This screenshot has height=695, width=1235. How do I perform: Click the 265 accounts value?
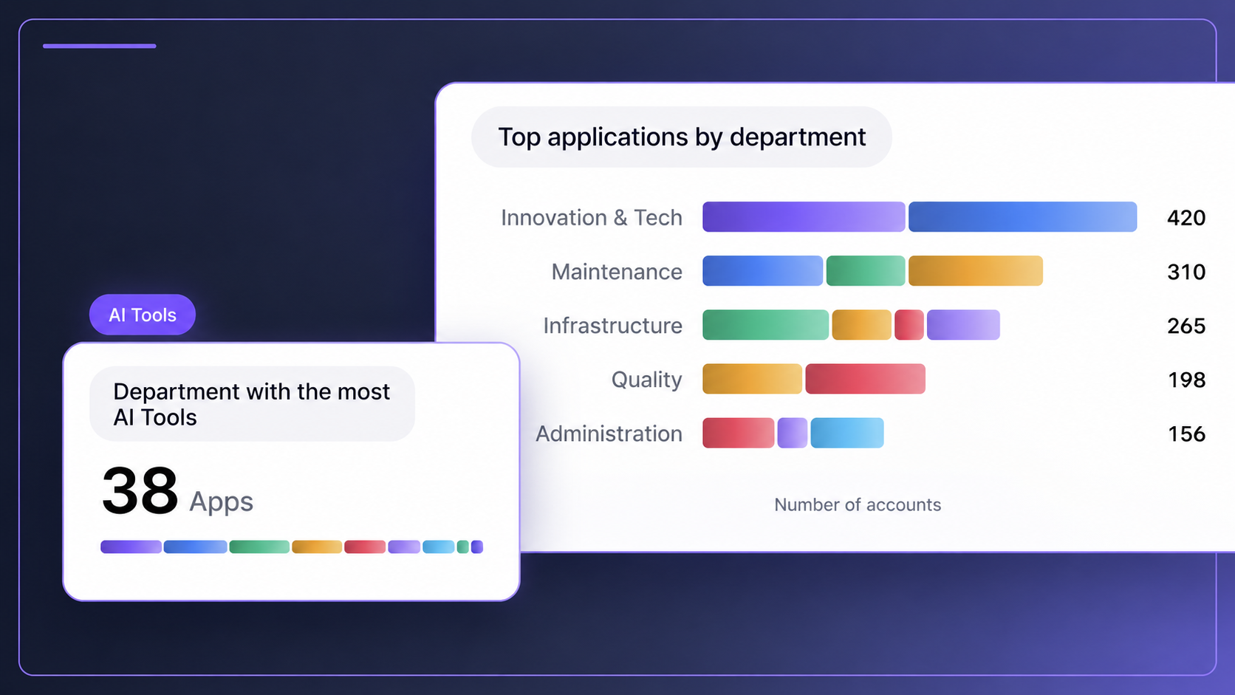(1186, 326)
